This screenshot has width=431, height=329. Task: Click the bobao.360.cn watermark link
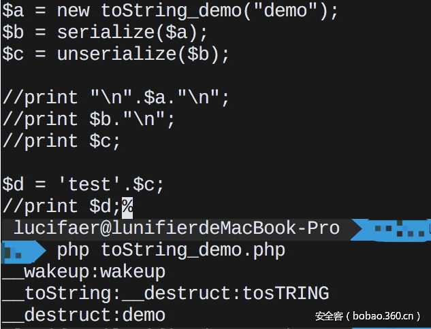point(368,316)
